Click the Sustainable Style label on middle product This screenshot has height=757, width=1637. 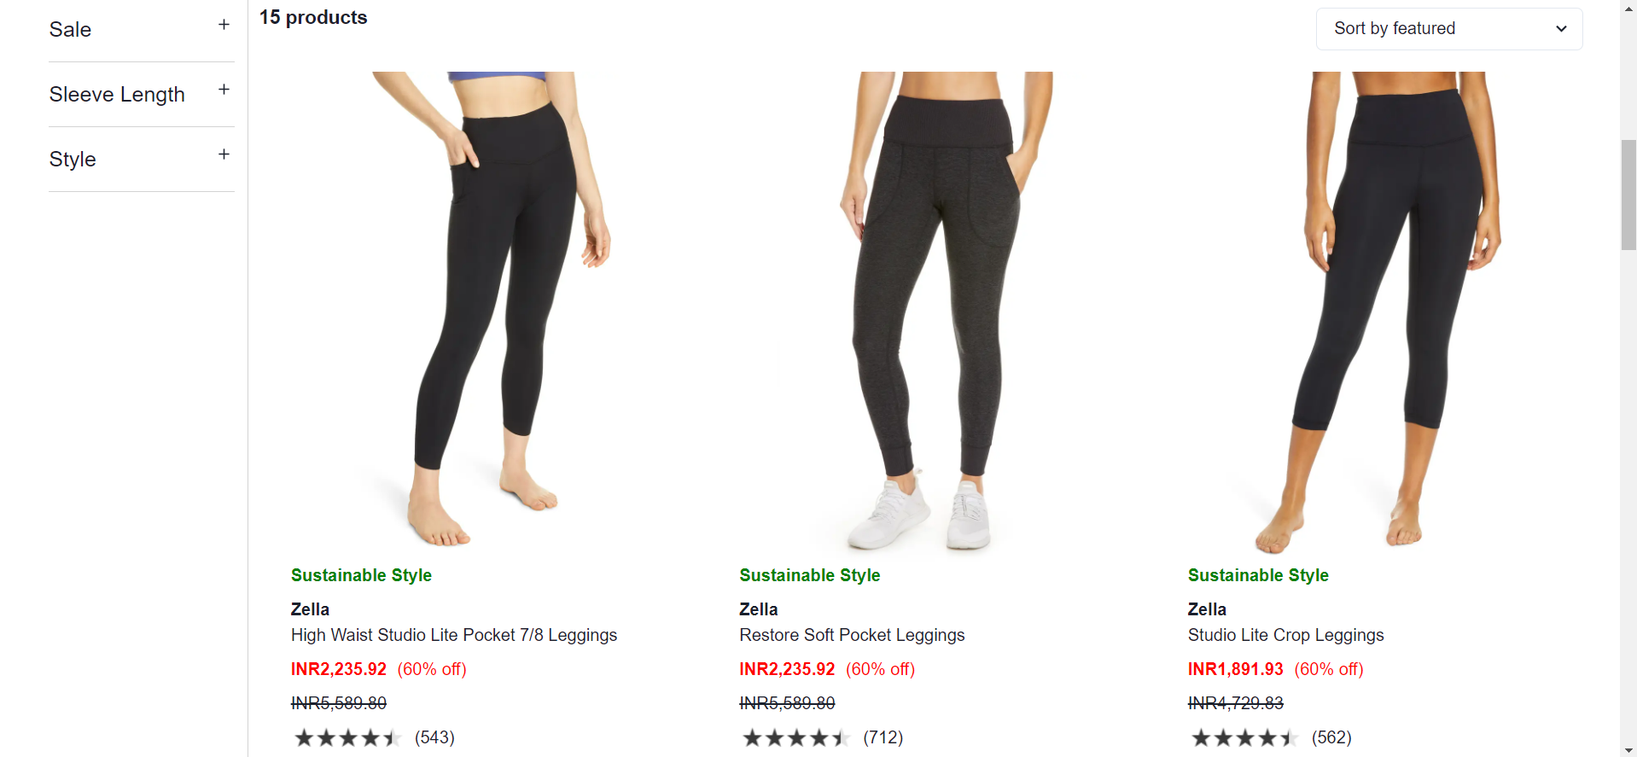pyautogui.click(x=809, y=575)
